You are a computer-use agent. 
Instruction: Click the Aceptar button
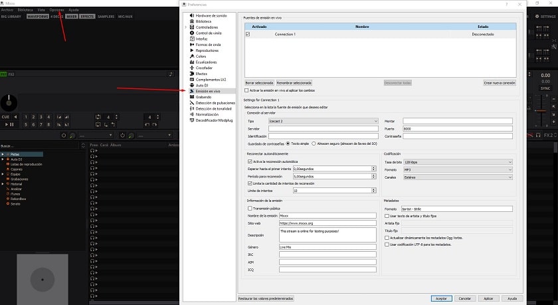441,298
